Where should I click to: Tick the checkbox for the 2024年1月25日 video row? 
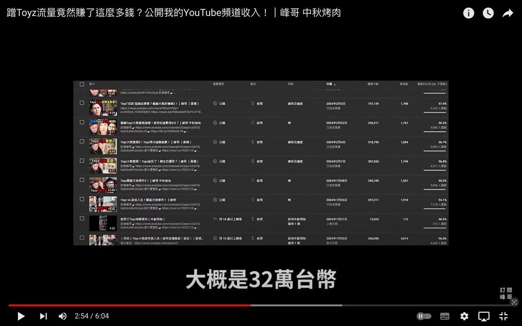pyautogui.click(x=82, y=199)
